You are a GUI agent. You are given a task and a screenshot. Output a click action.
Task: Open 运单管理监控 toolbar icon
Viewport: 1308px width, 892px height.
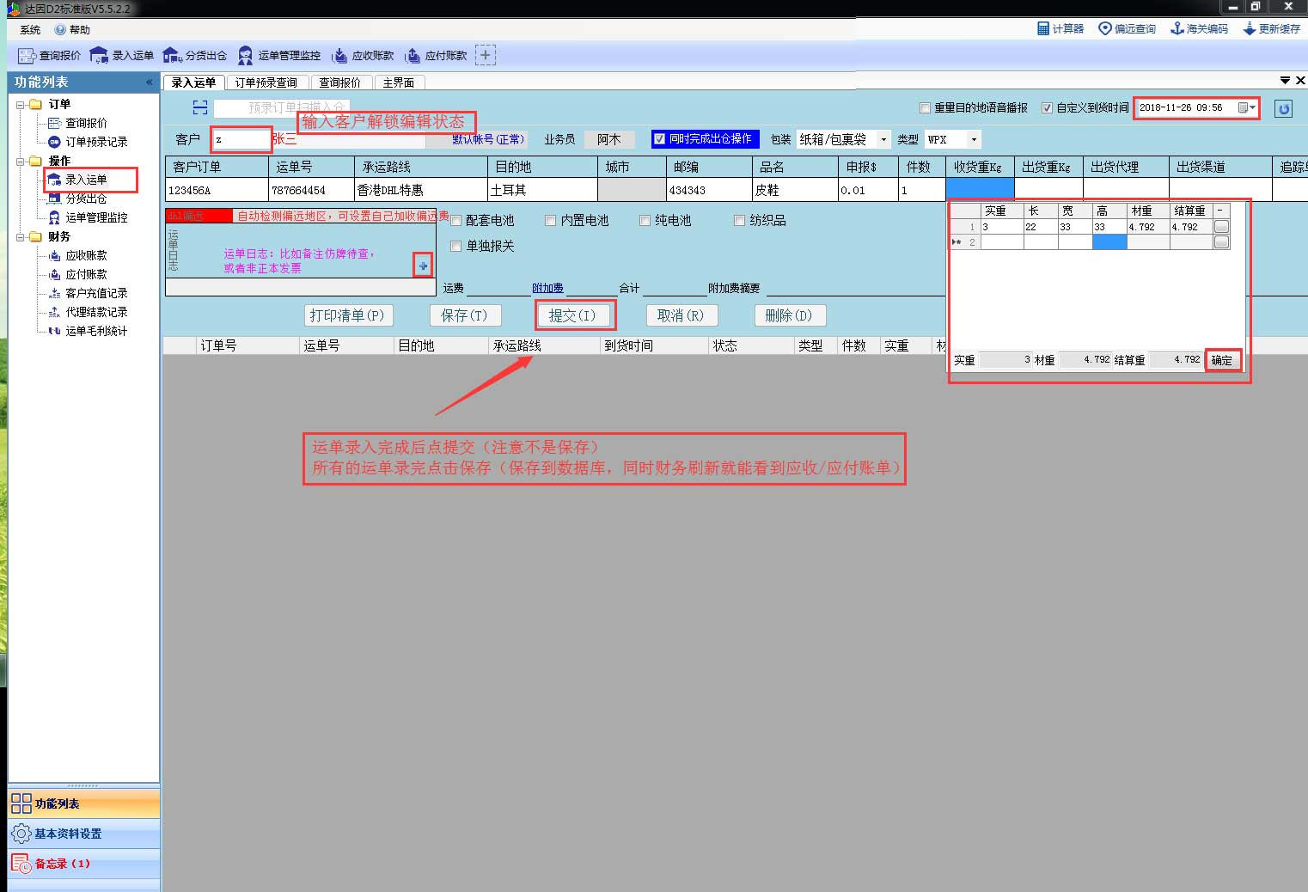tap(246, 56)
